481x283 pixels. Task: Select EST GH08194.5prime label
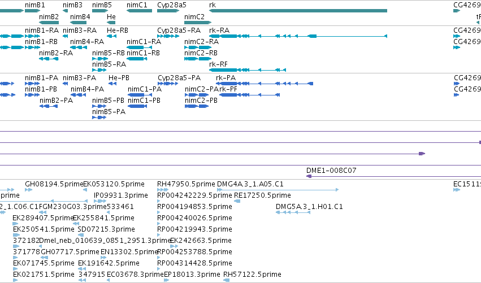(54, 184)
